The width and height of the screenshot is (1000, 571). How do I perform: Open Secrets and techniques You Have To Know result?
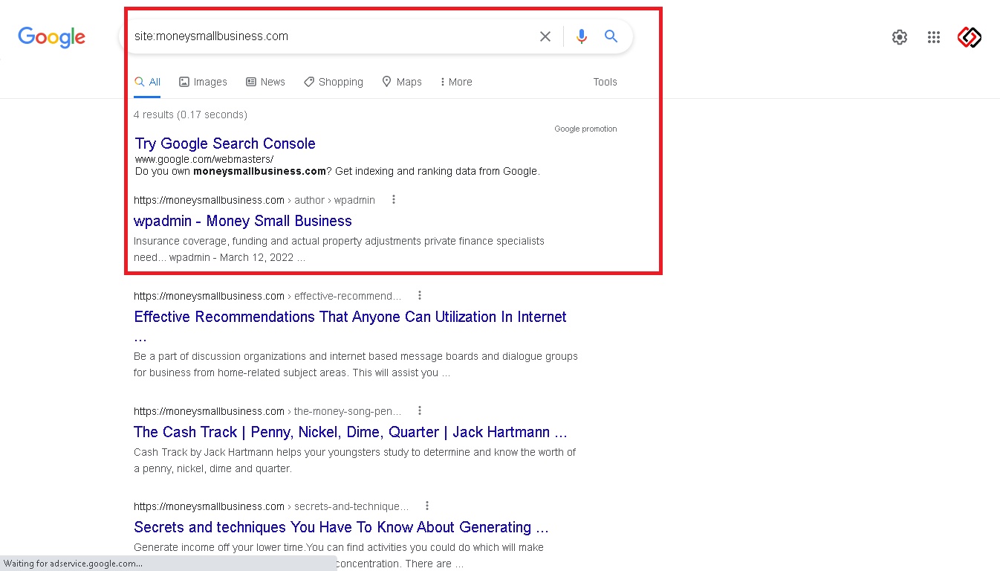tap(341, 527)
